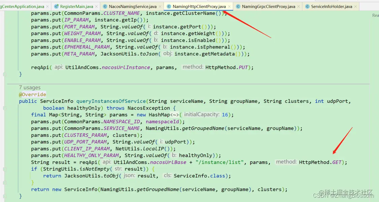Open the '7 usages' inlay hint
This screenshot has width=379, height=202.
pos(30,87)
